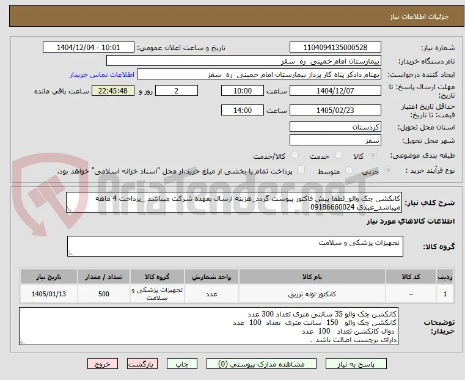Click the نام کالا column header

click(x=312, y=277)
